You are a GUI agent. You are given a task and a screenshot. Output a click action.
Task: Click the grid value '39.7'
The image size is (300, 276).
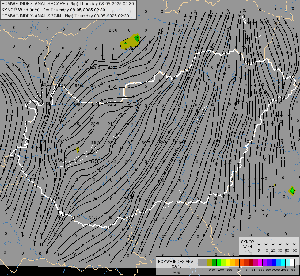146,143
